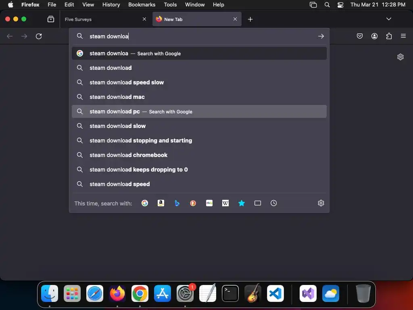Image resolution: width=413 pixels, height=310 pixels.
Task: Open the Firefox hamburger application menu
Action: pos(403,36)
